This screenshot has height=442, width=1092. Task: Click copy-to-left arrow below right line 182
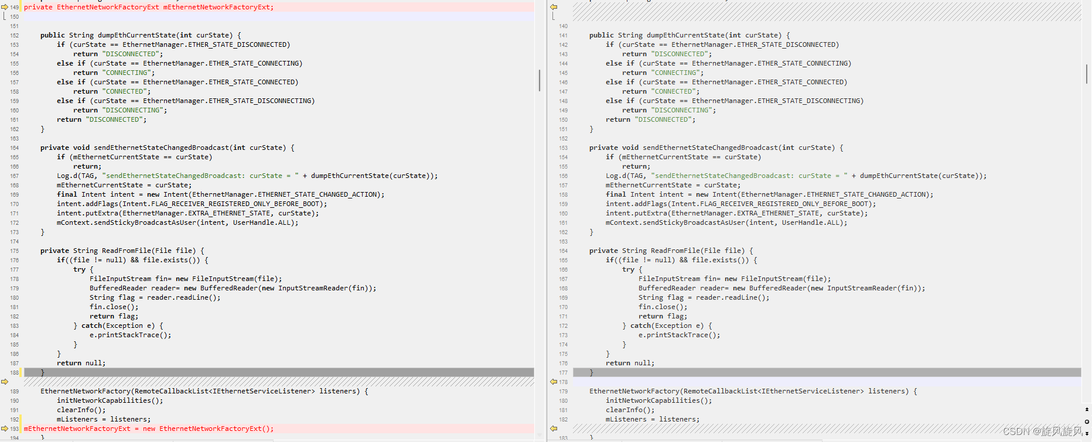click(554, 429)
